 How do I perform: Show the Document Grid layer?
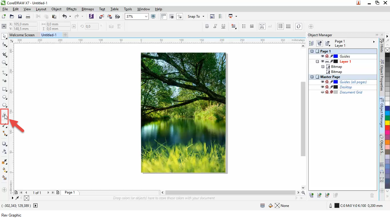click(x=323, y=92)
